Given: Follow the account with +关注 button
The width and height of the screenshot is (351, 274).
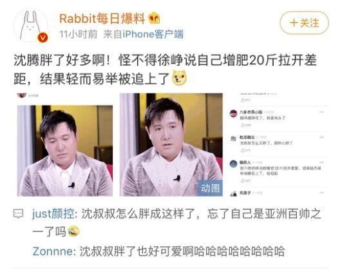Looking at the screenshot, I should (304, 23).
